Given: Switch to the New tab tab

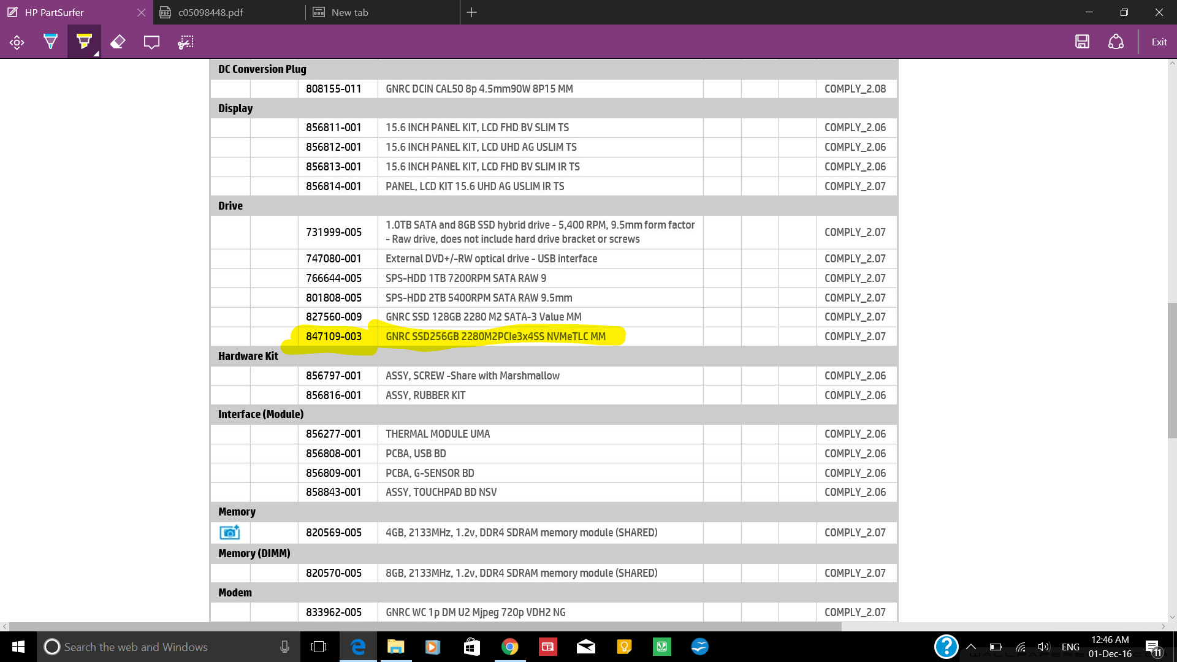Looking at the screenshot, I should pyautogui.click(x=349, y=12).
